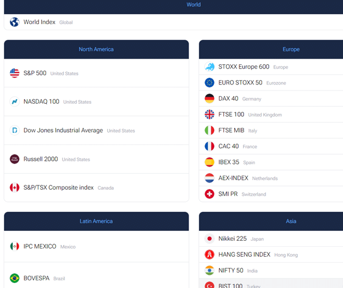Click the Global label next to World Index
The width and height of the screenshot is (343, 288).
coord(66,22)
